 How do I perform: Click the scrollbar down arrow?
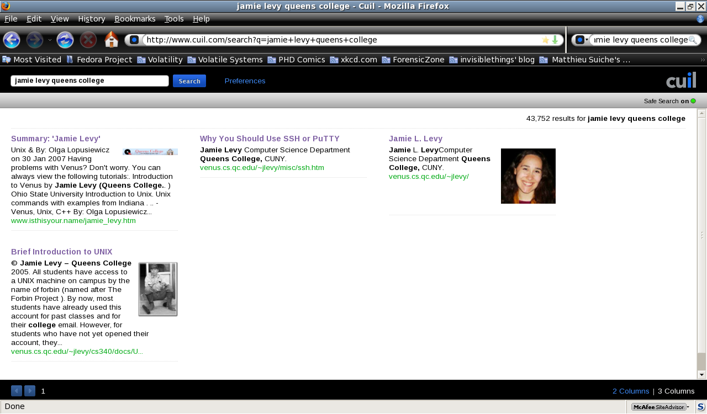(x=701, y=375)
